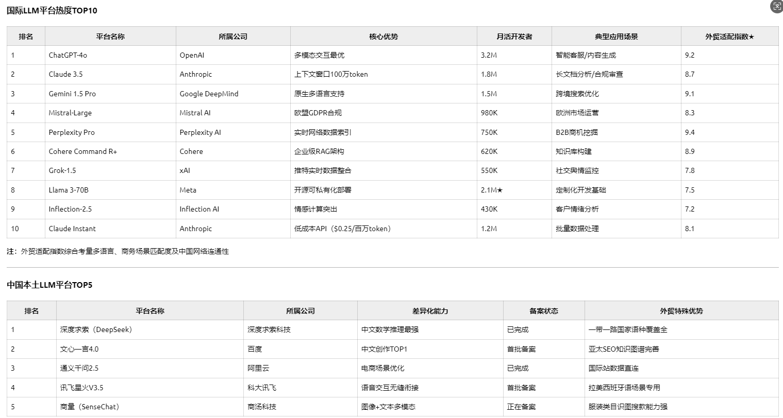783x418 pixels.
Task: Select the 国际LLM平台热度TOP10 heading
Action: click(x=52, y=10)
